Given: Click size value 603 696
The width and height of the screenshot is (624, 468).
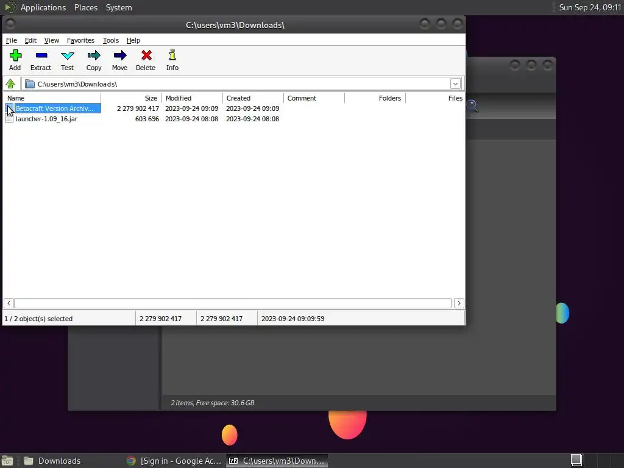Looking at the screenshot, I should (147, 119).
